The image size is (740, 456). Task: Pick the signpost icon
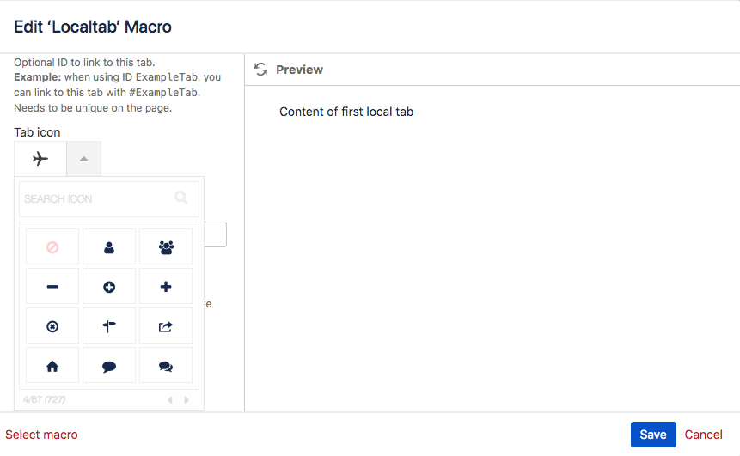point(109,326)
